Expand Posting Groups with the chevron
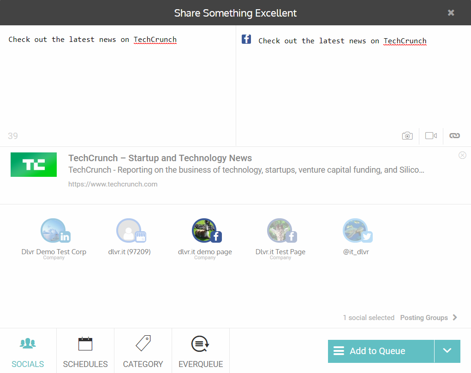Image resolution: width=471 pixels, height=373 pixels. point(455,317)
